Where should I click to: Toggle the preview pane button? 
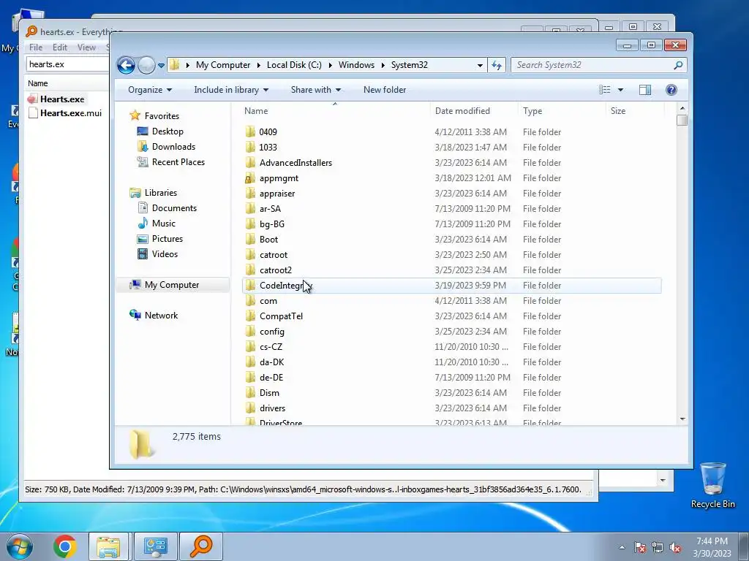645,90
